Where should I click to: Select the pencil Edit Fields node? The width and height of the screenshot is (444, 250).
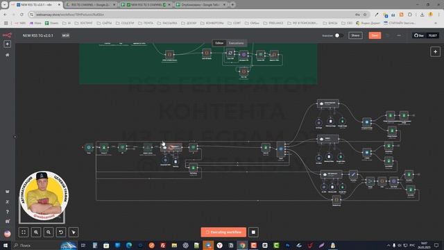tap(353, 174)
